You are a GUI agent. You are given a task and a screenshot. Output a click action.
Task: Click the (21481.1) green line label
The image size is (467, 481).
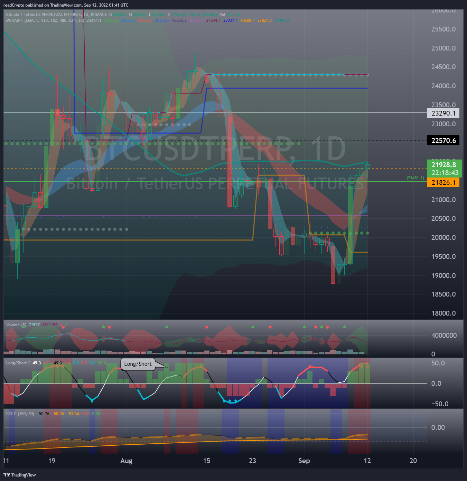point(415,178)
